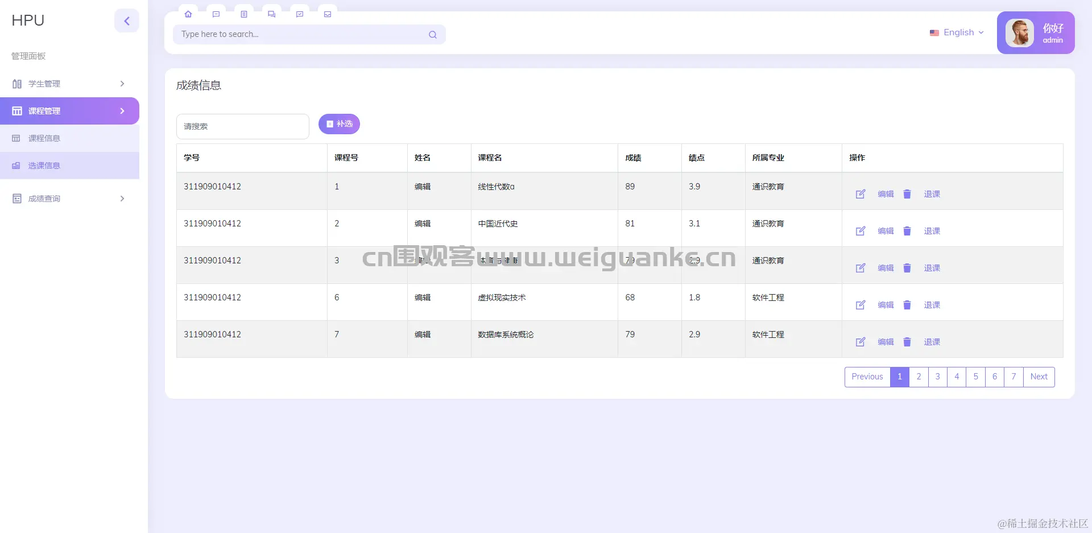Click the pencil edit icon for course 3
This screenshot has height=533, width=1092.
coord(861,268)
